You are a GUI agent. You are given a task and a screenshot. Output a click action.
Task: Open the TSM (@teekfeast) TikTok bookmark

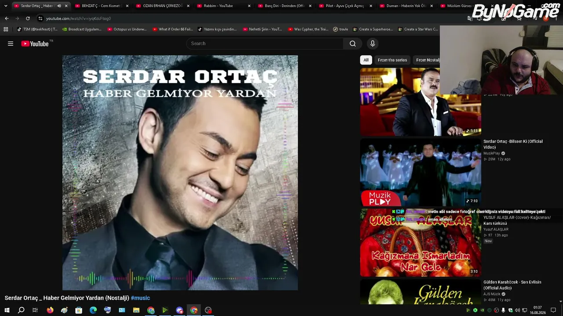37,29
